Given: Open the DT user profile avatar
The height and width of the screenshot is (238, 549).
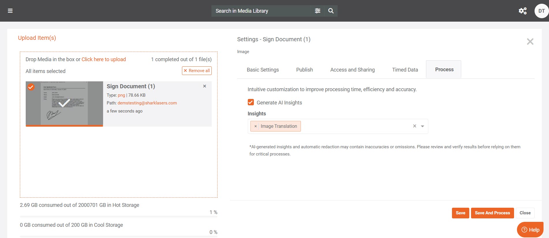Looking at the screenshot, I should click(541, 11).
